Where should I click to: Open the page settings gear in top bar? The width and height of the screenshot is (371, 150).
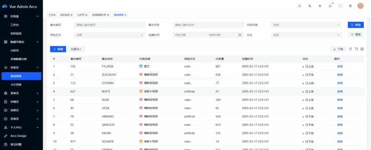pyautogui.click(x=350, y=6)
